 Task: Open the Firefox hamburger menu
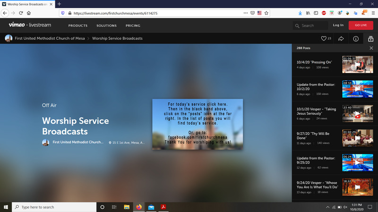[x=372, y=13]
